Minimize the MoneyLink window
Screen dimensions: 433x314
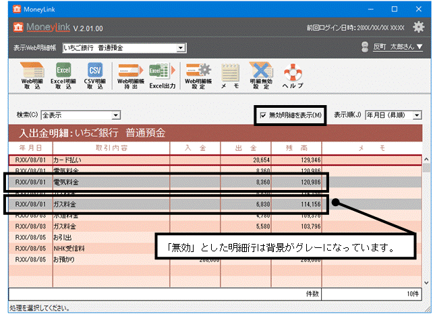pyautogui.click(x=370, y=9)
